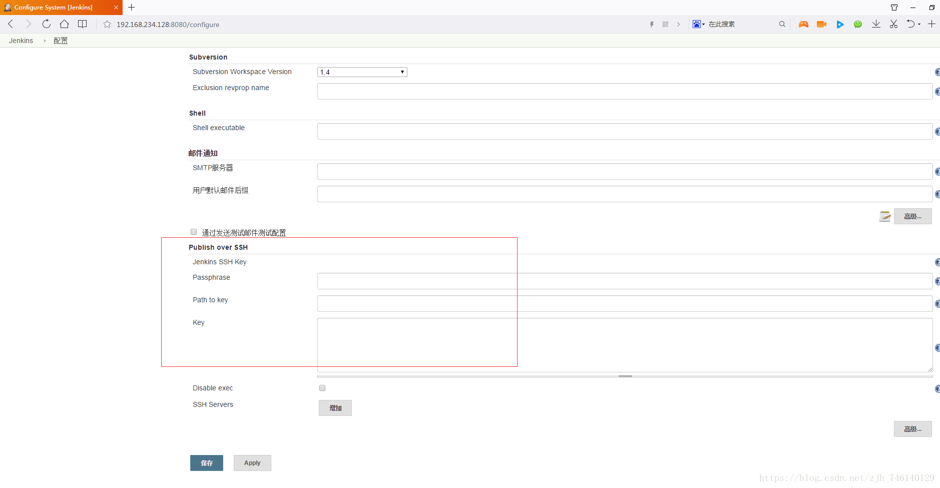Open the orange video camera extension
The image size is (940, 488).
(x=821, y=24)
